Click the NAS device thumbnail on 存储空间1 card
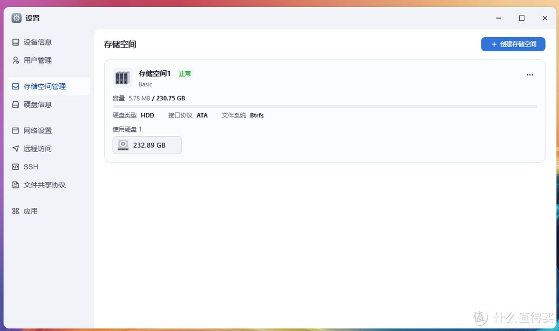The image size is (559, 331). tap(122, 78)
